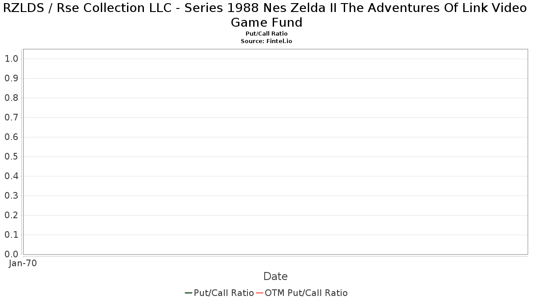The width and height of the screenshot is (533, 300).
Task: Click the RZLDS chart main title
Action: click(266, 15)
